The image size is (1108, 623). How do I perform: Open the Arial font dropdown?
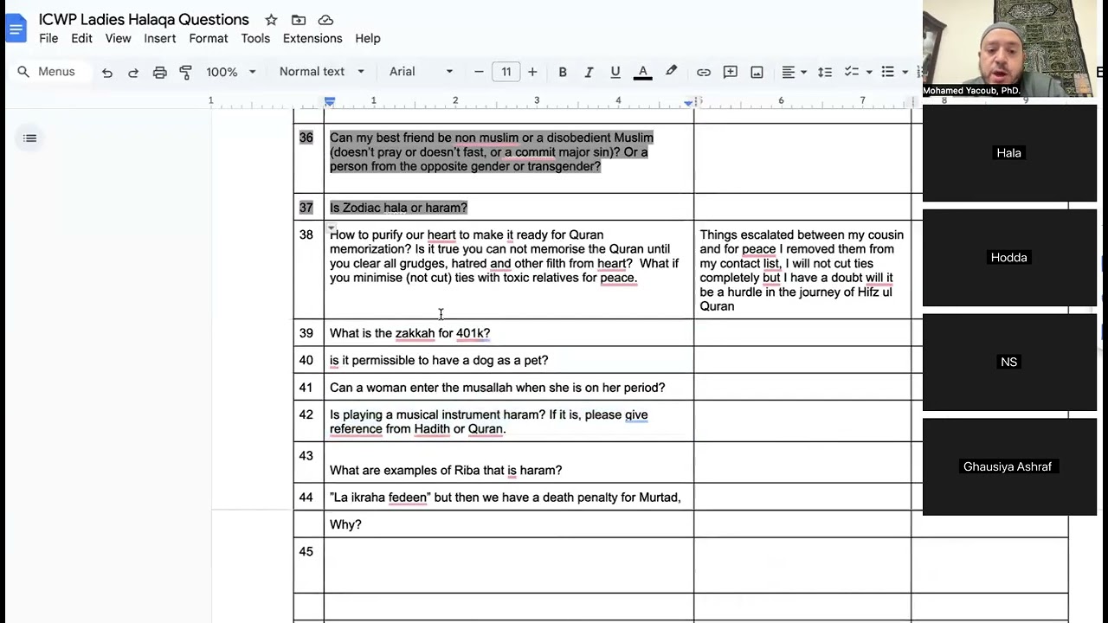pos(422,72)
